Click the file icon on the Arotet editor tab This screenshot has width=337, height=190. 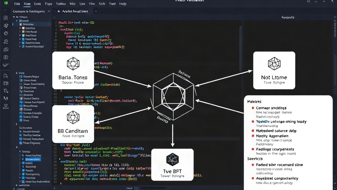tap(59, 11)
